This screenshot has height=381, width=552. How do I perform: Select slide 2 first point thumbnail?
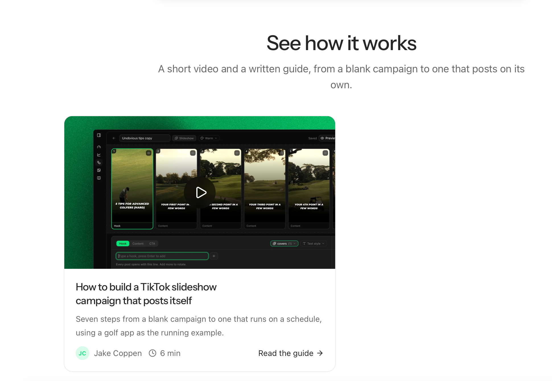pyautogui.click(x=176, y=189)
